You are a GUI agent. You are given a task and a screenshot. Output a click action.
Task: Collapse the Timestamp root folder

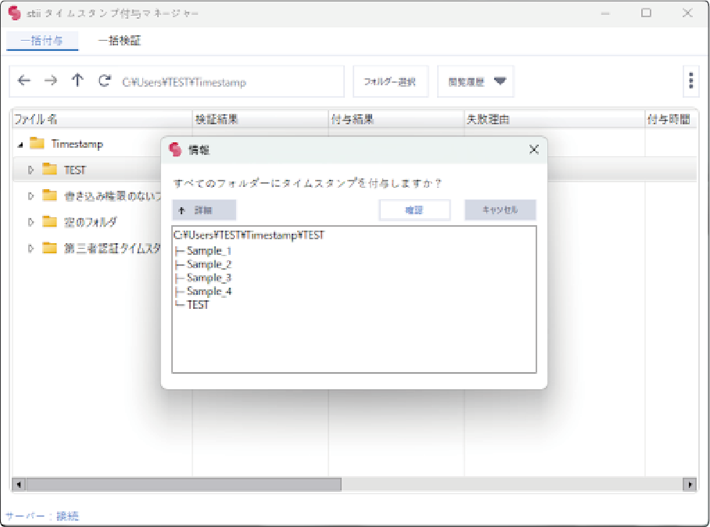pos(20,145)
